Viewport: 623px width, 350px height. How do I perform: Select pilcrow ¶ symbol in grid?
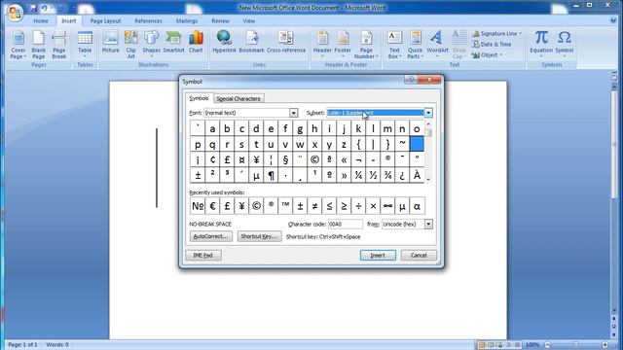[271, 175]
